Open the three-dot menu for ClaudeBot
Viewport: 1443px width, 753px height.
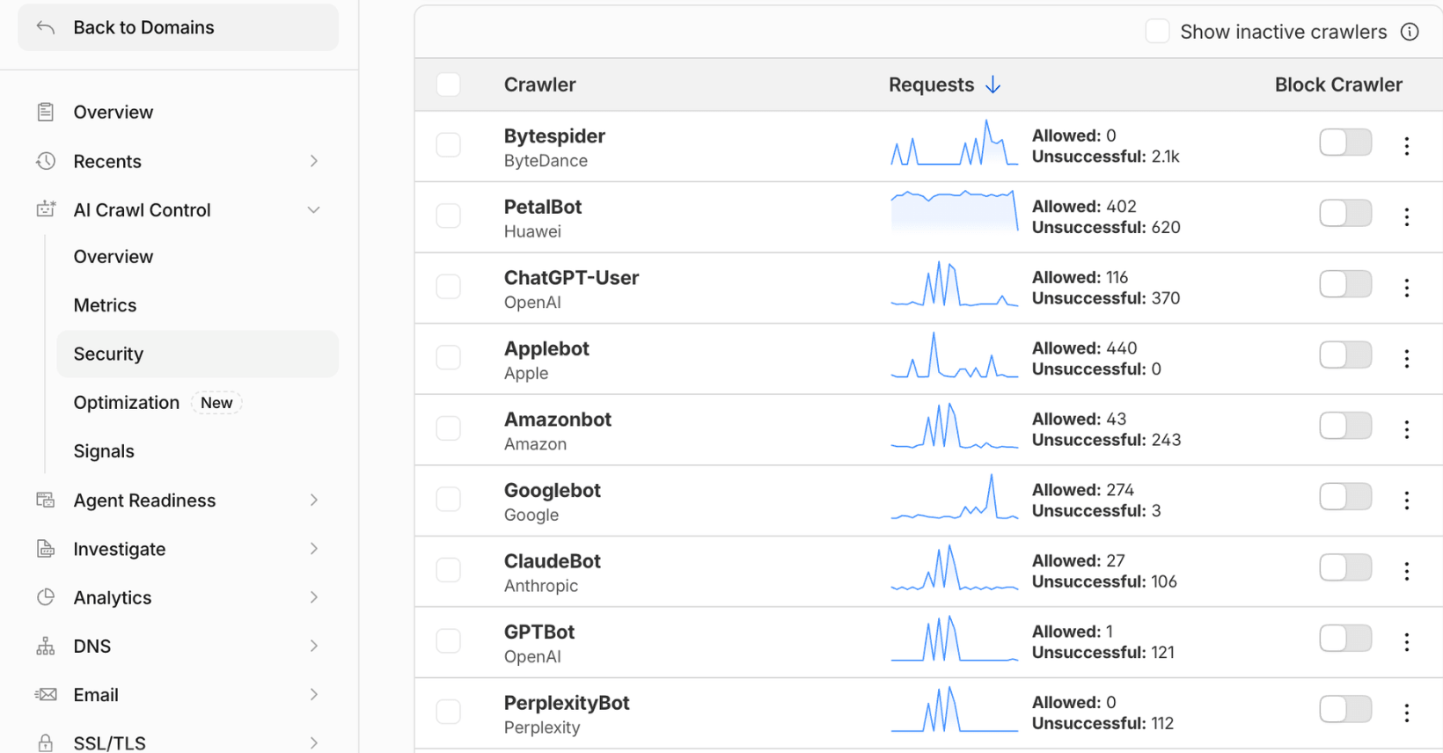click(x=1407, y=571)
